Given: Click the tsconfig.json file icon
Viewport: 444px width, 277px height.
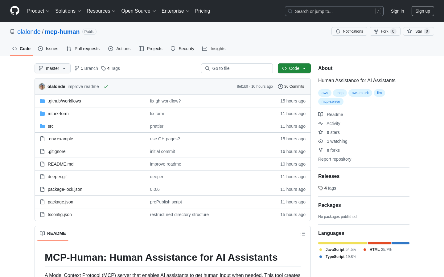Looking at the screenshot, I should pyautogui.click(x=42, y=215).
